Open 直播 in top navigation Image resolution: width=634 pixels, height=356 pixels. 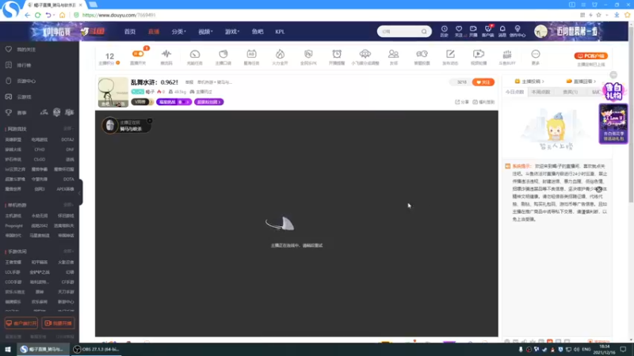click(x=154, y=32)
